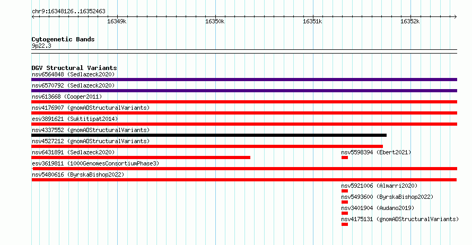Click the 16349k ruler marker
The image size is (472, 245).
(117, 21)
